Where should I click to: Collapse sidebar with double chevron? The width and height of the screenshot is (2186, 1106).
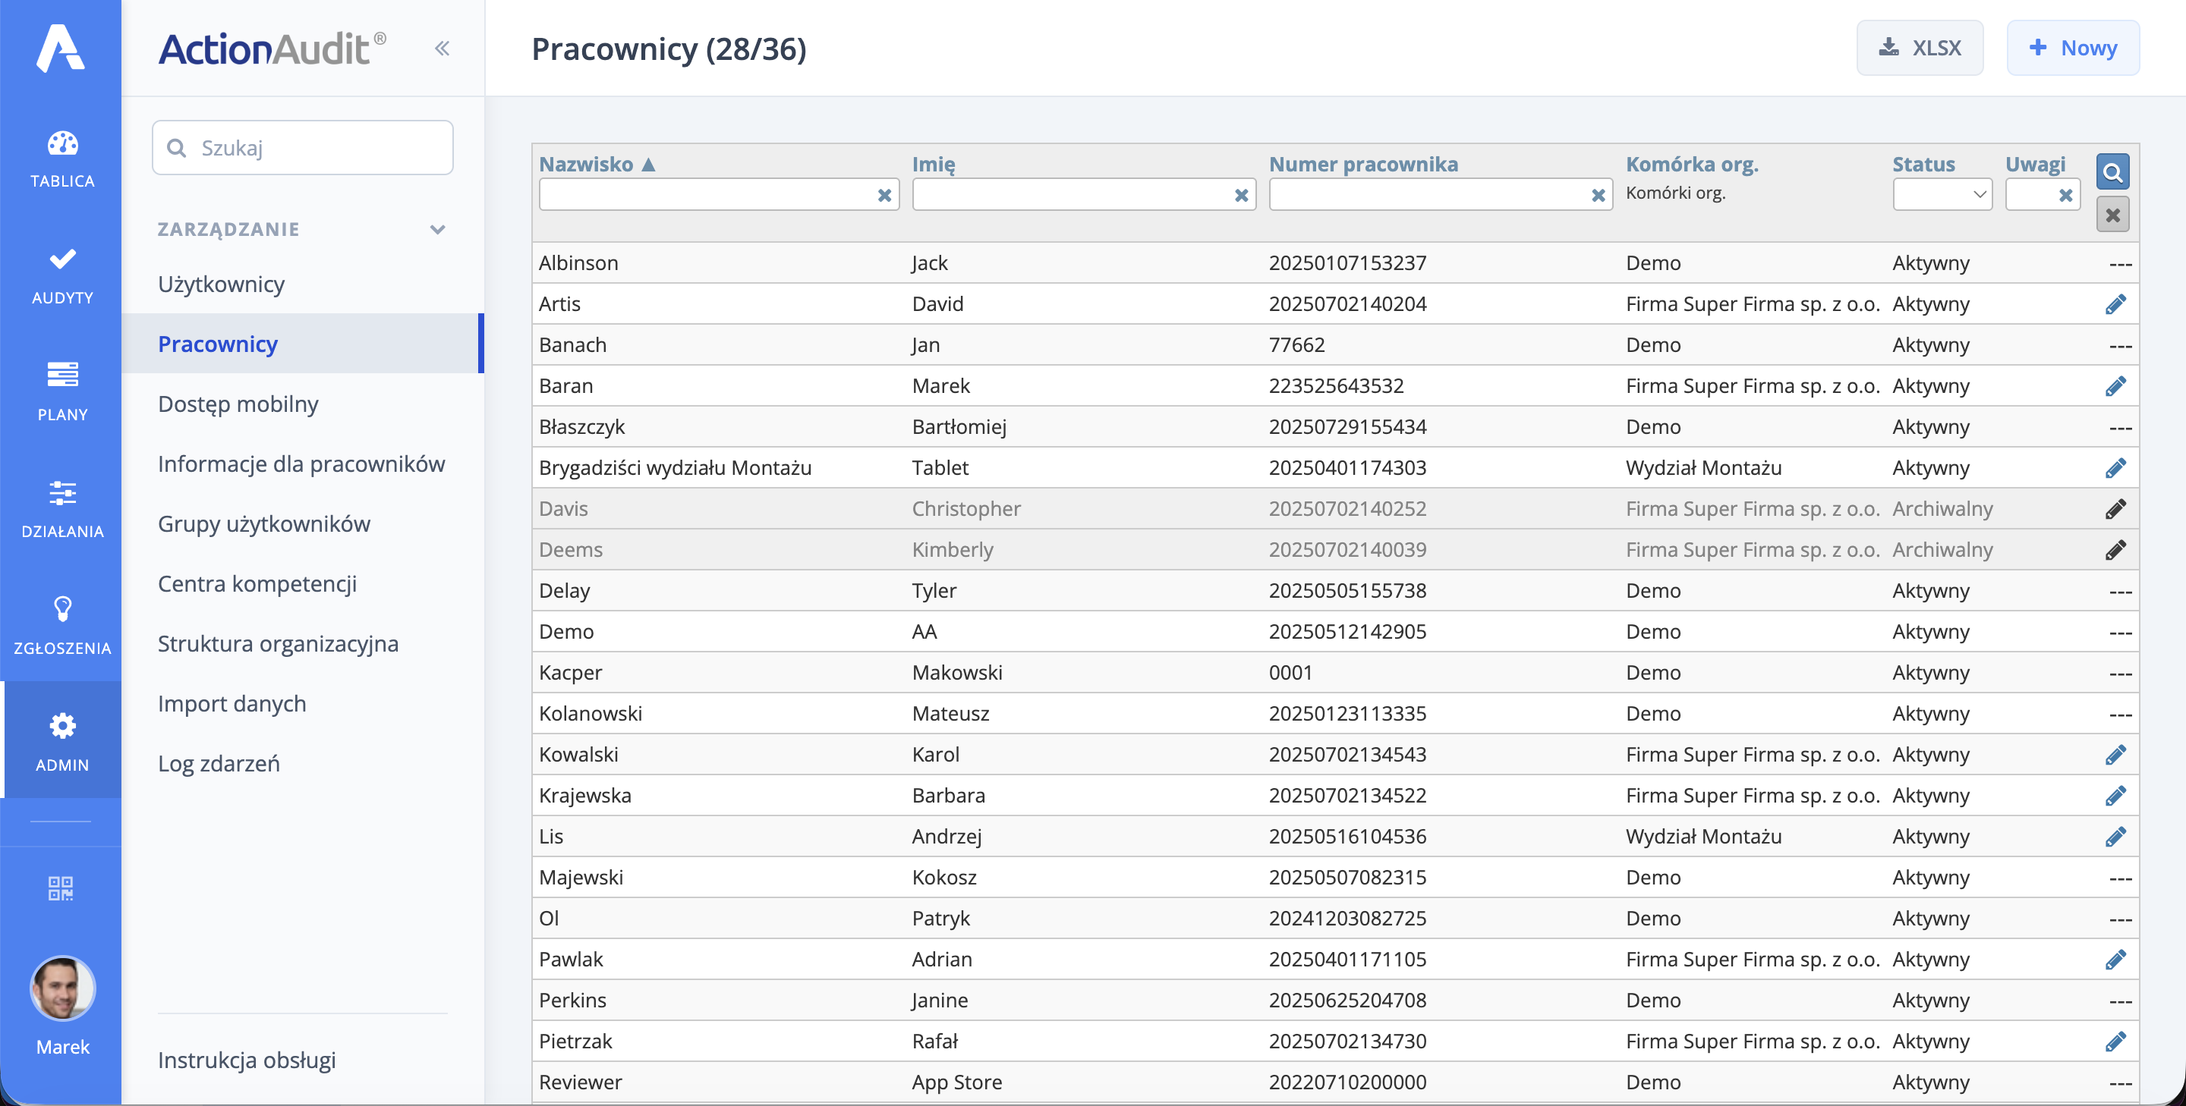click(x=442, y=49)
